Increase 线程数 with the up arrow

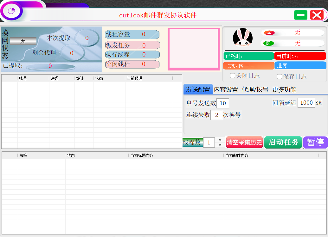click(220, 140)
